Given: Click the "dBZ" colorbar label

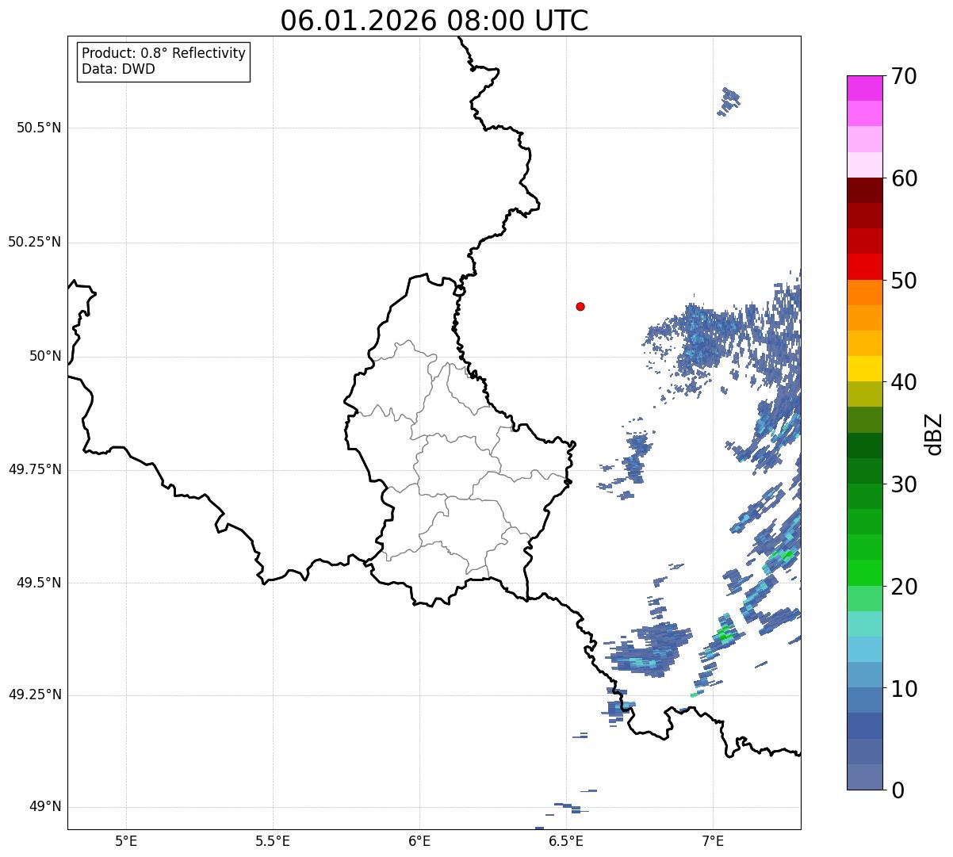Looking at the screenshot, I should [x=933, y=433].
